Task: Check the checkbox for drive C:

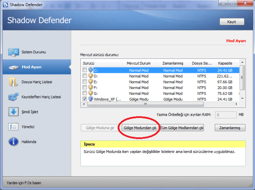Action: [85, 70]
